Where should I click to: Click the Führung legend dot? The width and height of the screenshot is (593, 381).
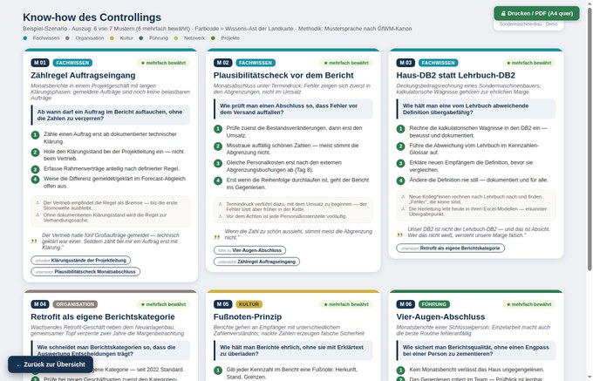click(x=141, y=38)
